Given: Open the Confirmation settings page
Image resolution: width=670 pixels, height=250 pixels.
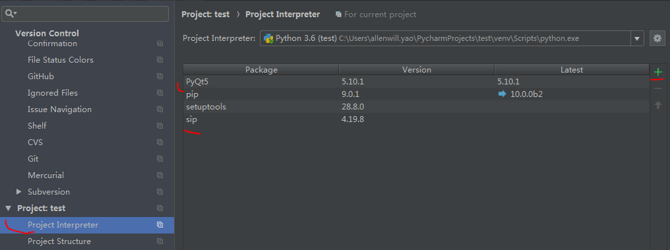Looking at the screenshot, I should tap(53, 43).
